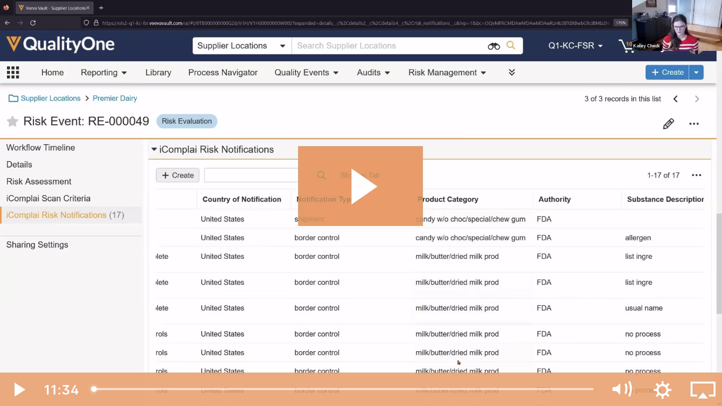The height and width of the screenshot is (406, 722).
Task: Click the binoculars advanced search icon
Action: (x=494, y=46)
